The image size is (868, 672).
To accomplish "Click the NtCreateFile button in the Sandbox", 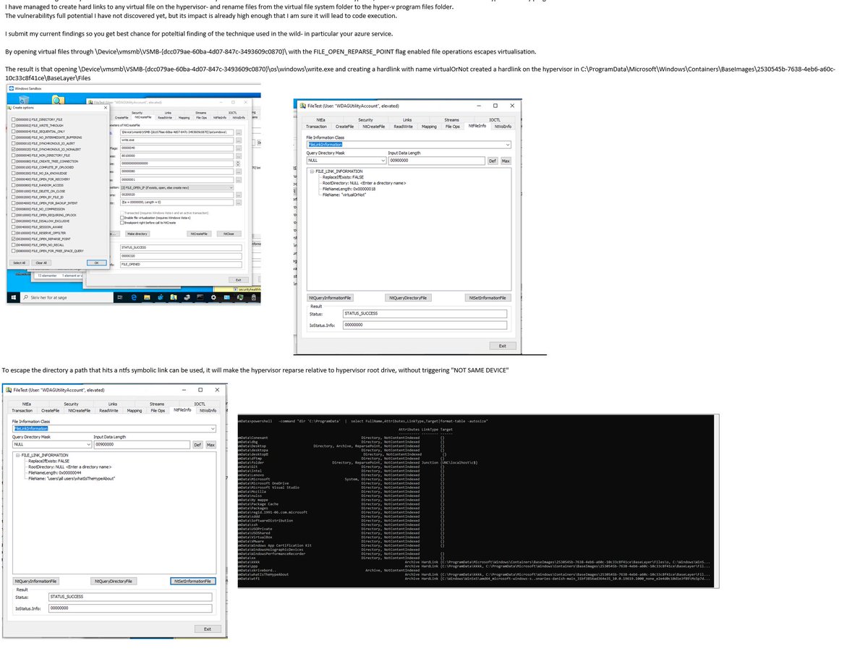I will tap(199, 234).
